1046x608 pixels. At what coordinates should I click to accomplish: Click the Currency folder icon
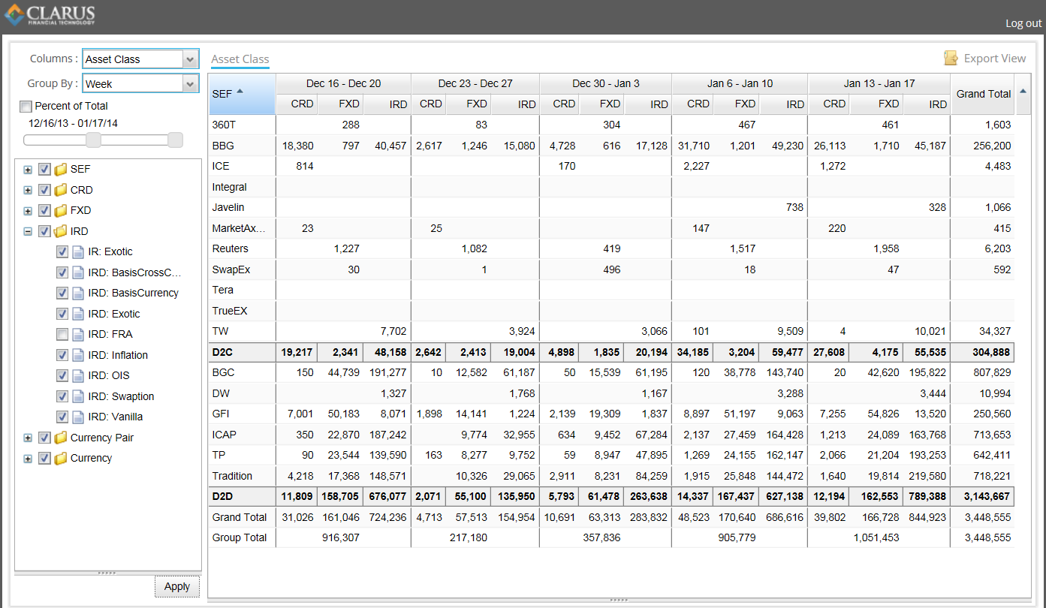pyautogui.click(x=61, y=459)
